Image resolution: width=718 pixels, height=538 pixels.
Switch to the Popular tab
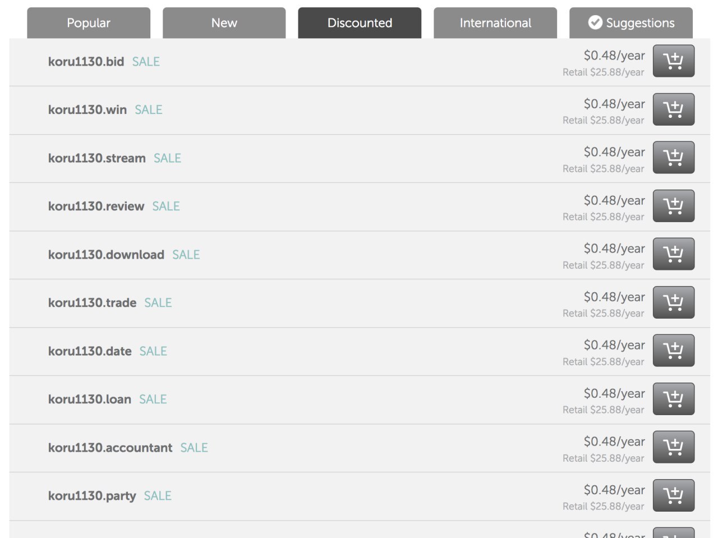coord(89,23)
